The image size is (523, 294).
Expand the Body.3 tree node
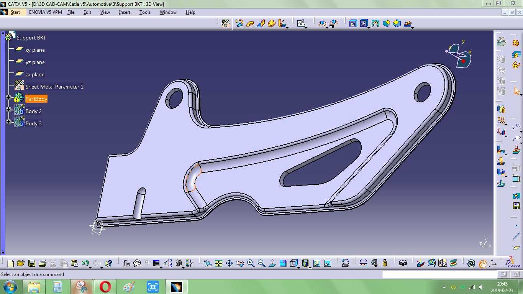pyautogui.click(x=8, y=122)
